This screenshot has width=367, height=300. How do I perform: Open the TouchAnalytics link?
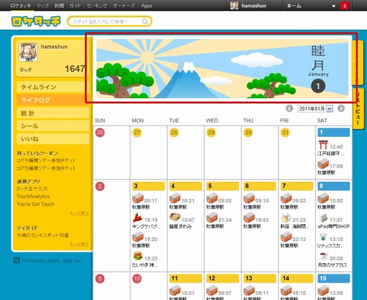tap(33, 196)
